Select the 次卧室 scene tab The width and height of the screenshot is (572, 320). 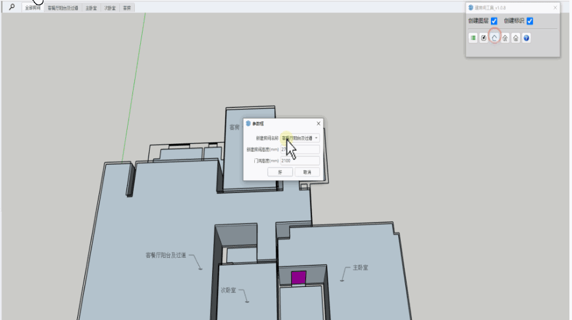coord(110,8)
